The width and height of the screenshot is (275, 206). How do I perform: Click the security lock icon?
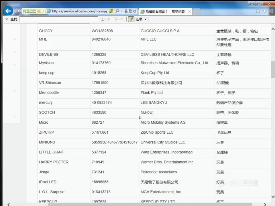126,11
